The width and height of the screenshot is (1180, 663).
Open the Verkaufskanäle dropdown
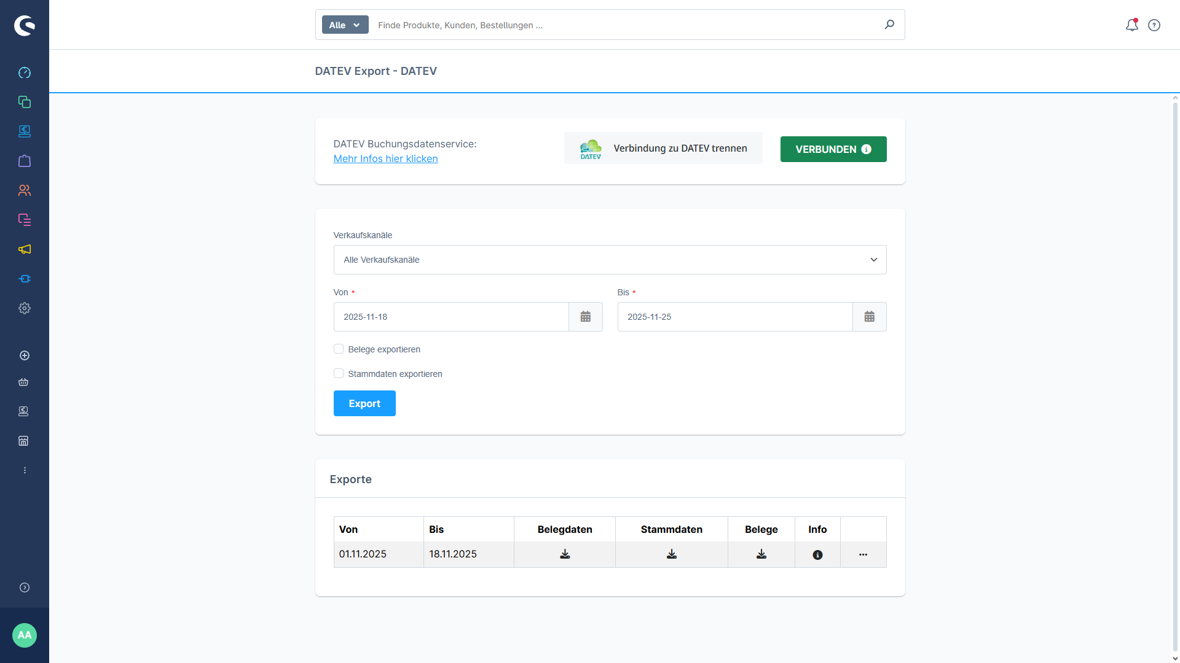(610, 260)
